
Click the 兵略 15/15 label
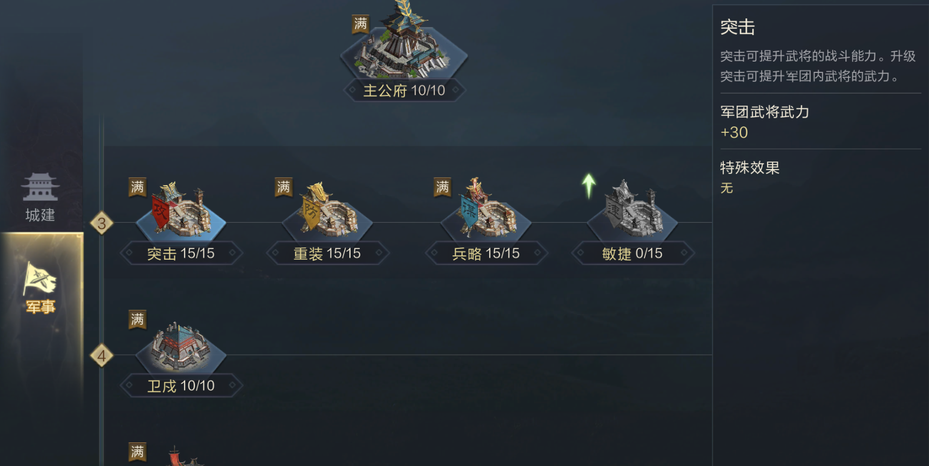(x=486, y=253)
